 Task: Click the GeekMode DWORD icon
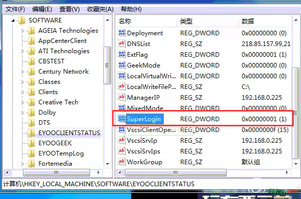click(x=122, y=65)
